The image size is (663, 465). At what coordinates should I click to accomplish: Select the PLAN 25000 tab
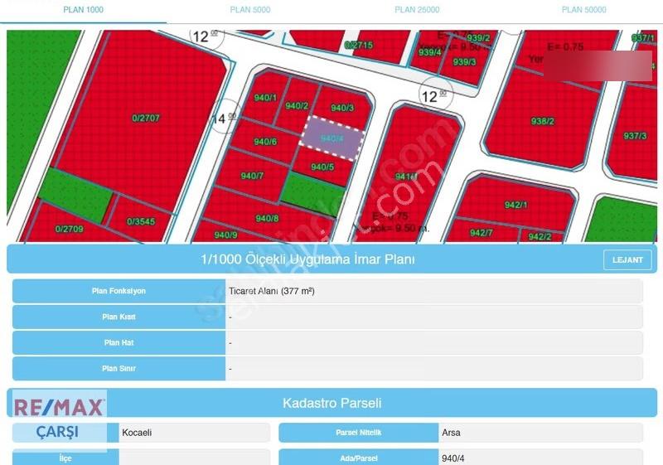417,10
